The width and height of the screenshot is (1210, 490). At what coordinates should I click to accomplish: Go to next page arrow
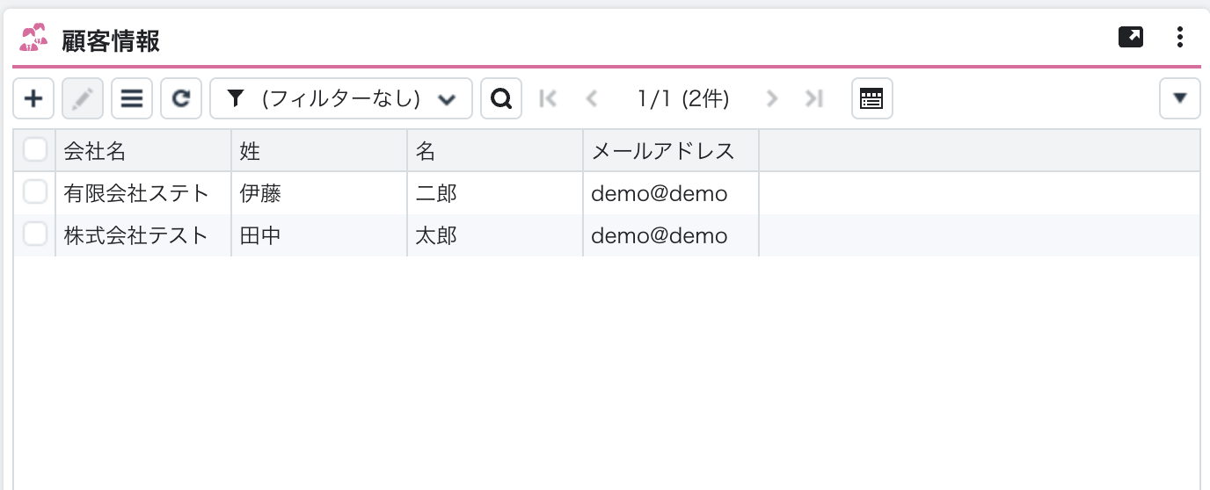coord(772,98)
